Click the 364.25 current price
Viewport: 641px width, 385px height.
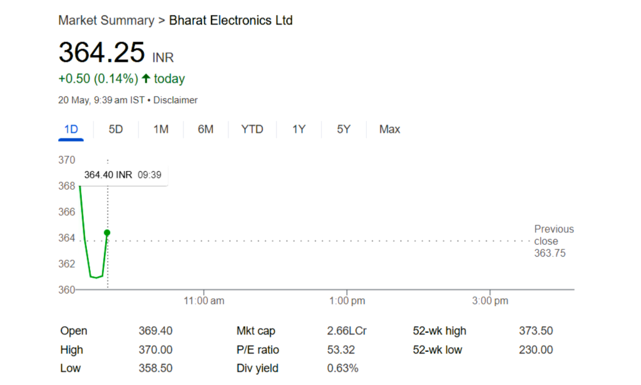click(101, 53)
